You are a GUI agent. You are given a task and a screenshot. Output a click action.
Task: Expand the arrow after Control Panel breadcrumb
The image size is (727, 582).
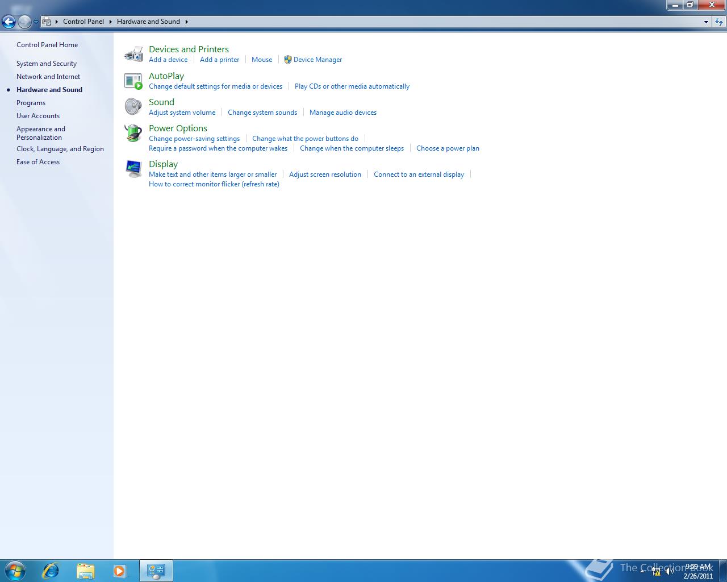(111, 22)
